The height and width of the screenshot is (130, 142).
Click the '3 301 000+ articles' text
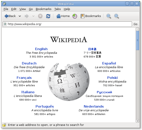pos(41,57)
